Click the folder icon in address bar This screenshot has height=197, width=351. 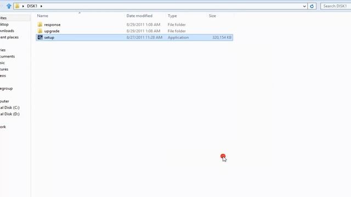[17, 6]
